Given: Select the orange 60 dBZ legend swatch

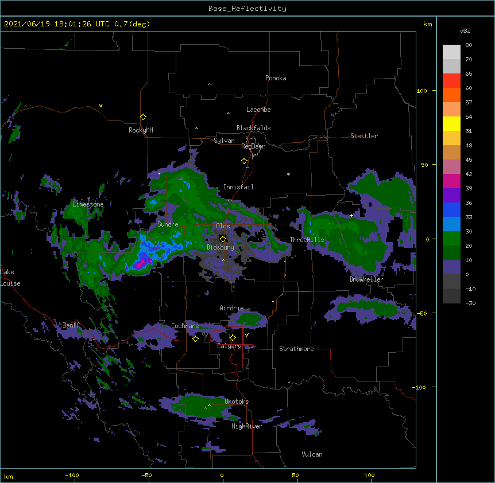Looking at the screenshot, I should [451, 95].
